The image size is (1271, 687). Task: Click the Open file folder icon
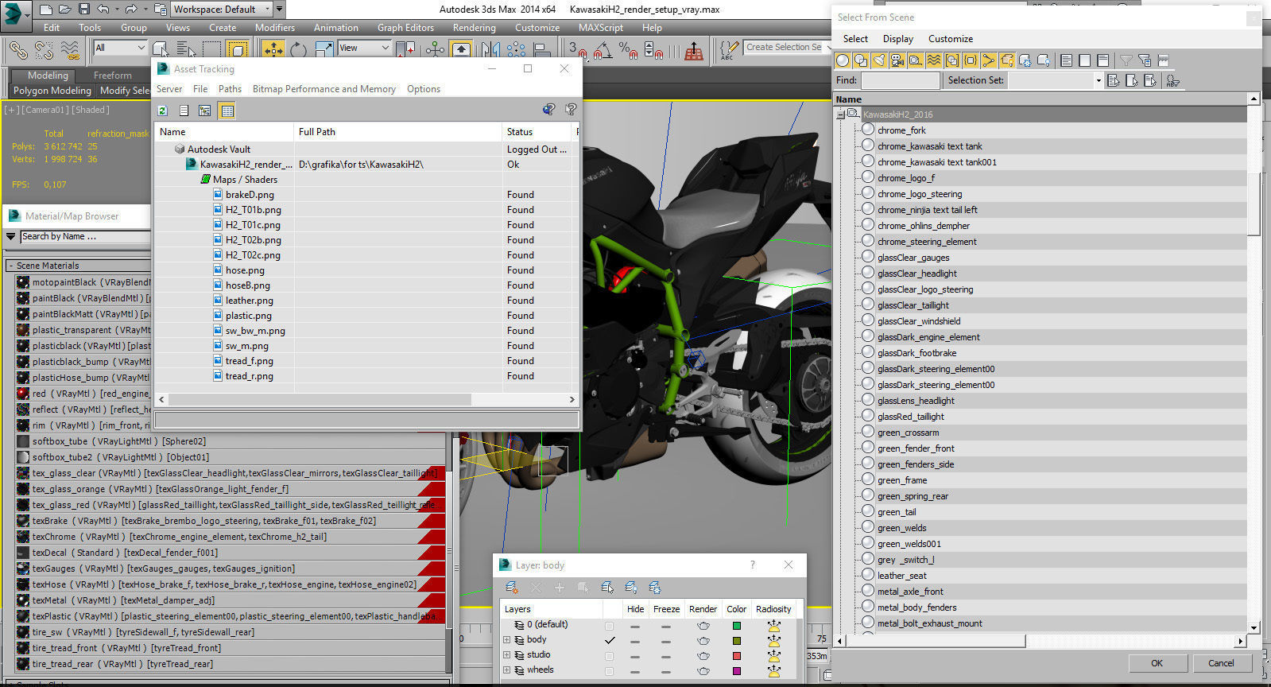tap(65, 10)
